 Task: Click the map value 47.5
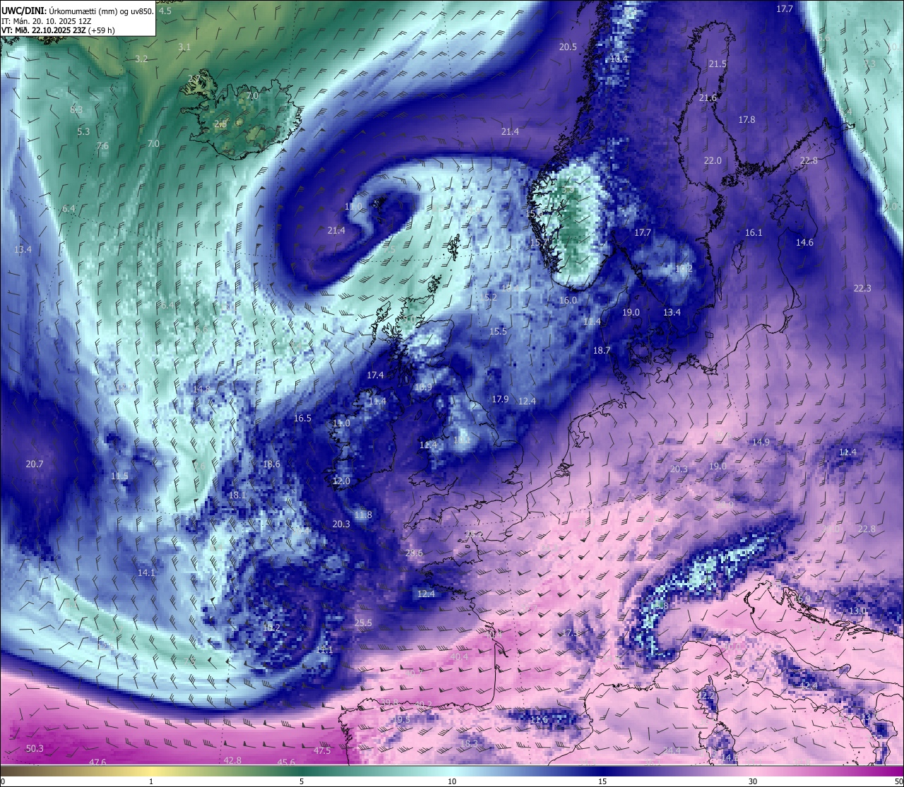(322, 750)
